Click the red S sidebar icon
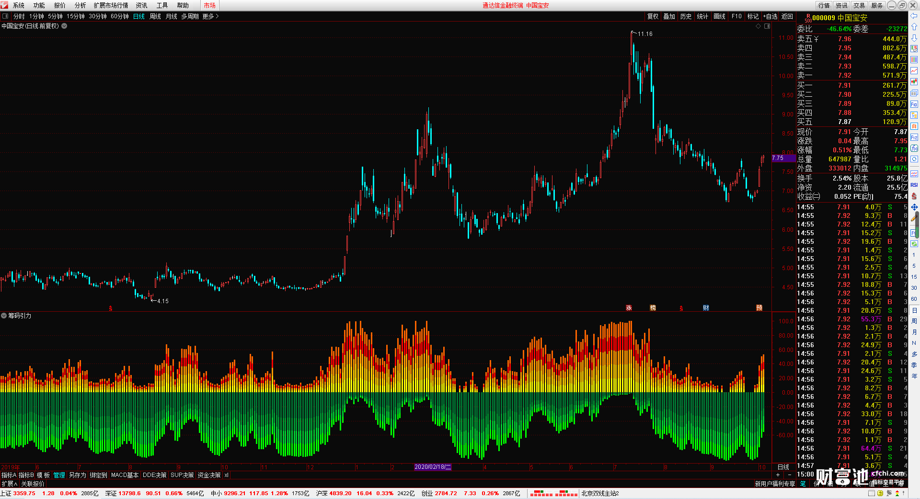Screen dimensions: 920x499 914,196
